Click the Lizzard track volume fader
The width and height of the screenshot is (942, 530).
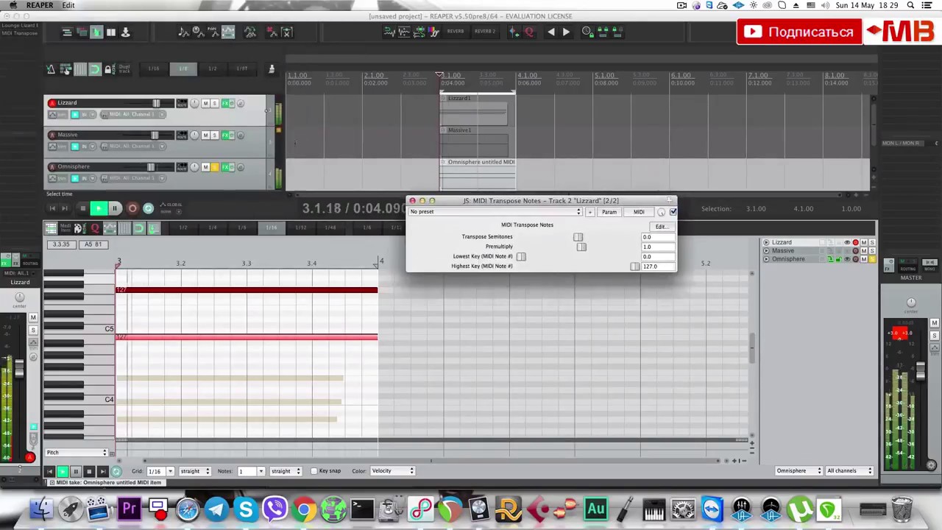pos(156,103)
